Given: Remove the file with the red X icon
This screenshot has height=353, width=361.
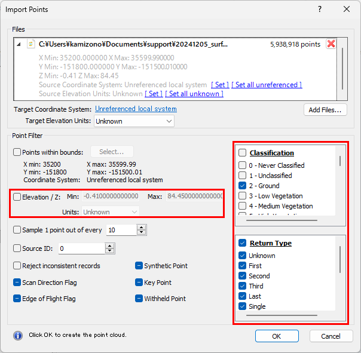Looking at the screenshot, I should tap(331, 44).
